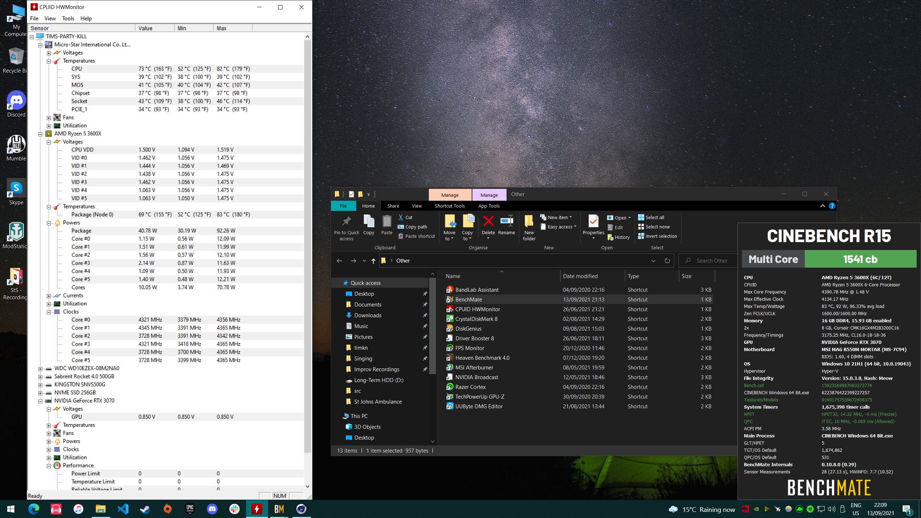This screenshot has width=921, height=518.
Task: Open Tools menu in HWMonitor
Action: (x=68, y=18)
